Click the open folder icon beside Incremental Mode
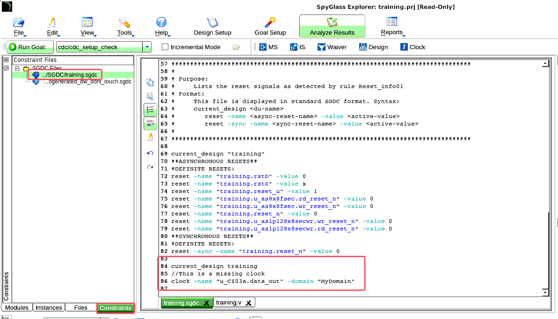 click(237, 47)
